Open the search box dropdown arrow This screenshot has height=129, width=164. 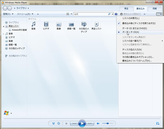pyautogui.click(x=112, y=14)
